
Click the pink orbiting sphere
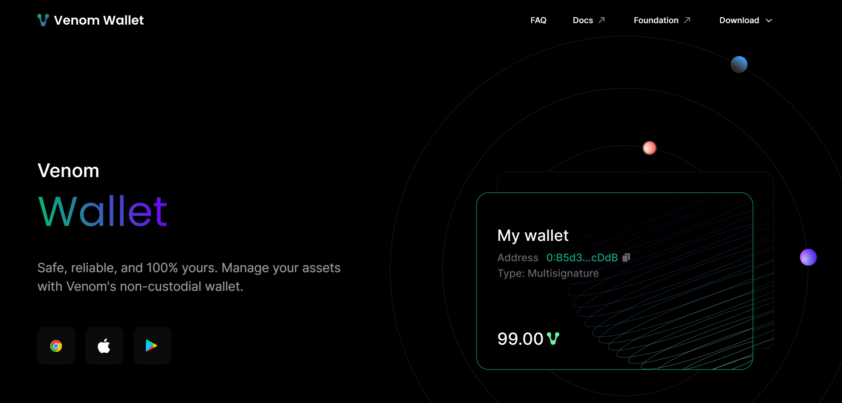[649, 148]
